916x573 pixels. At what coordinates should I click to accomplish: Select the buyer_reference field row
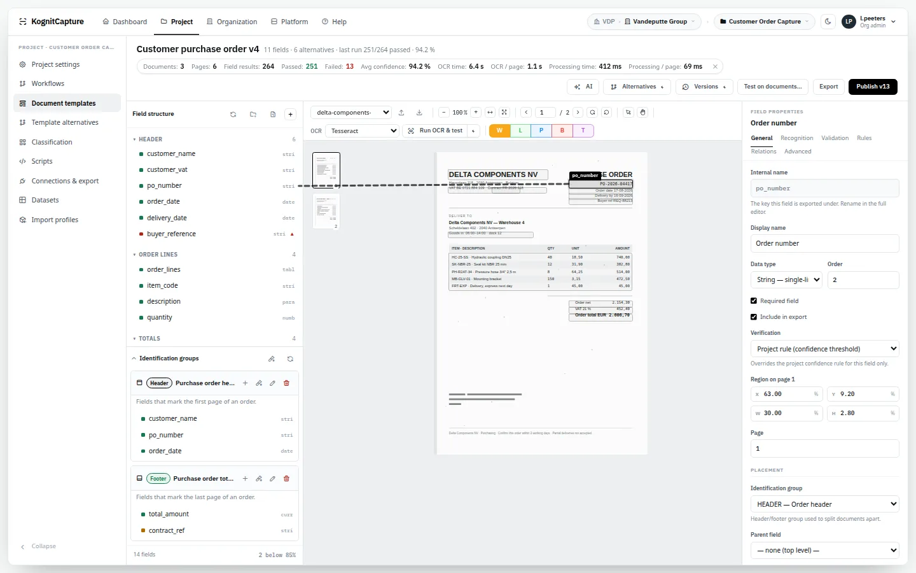[215, 234]
